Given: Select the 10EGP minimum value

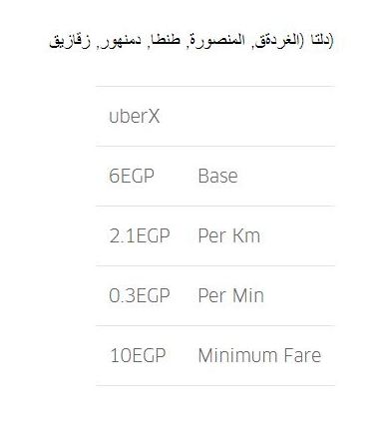Looking at the screenshot, I should tap(138, 355).
